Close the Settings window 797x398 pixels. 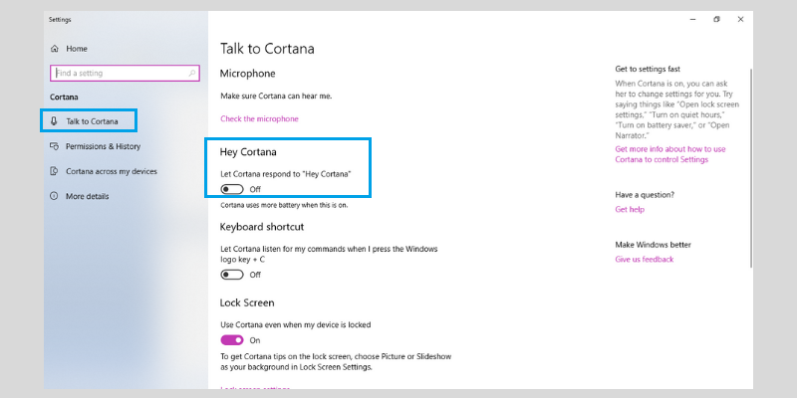pyautogui.click(x=740, y=19)
